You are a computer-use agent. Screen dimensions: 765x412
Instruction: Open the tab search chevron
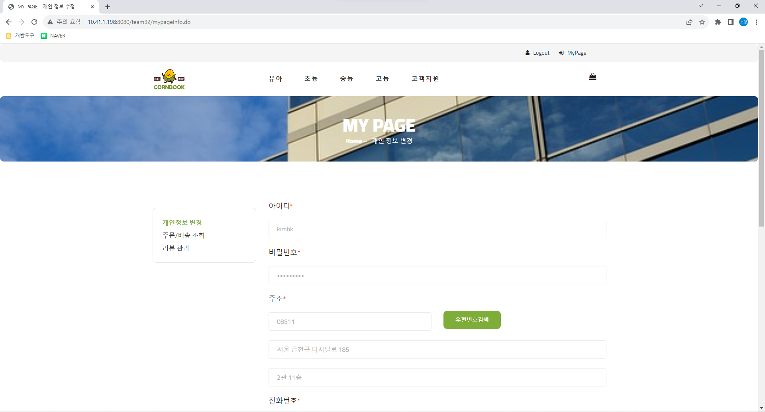click(701, 6)
